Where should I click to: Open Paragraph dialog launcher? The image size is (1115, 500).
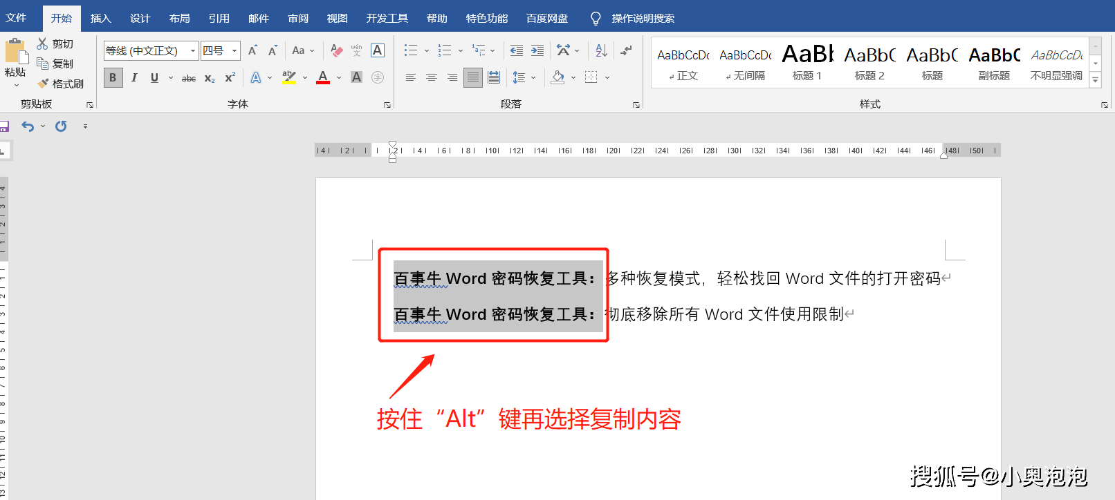(x=636, y=105)
